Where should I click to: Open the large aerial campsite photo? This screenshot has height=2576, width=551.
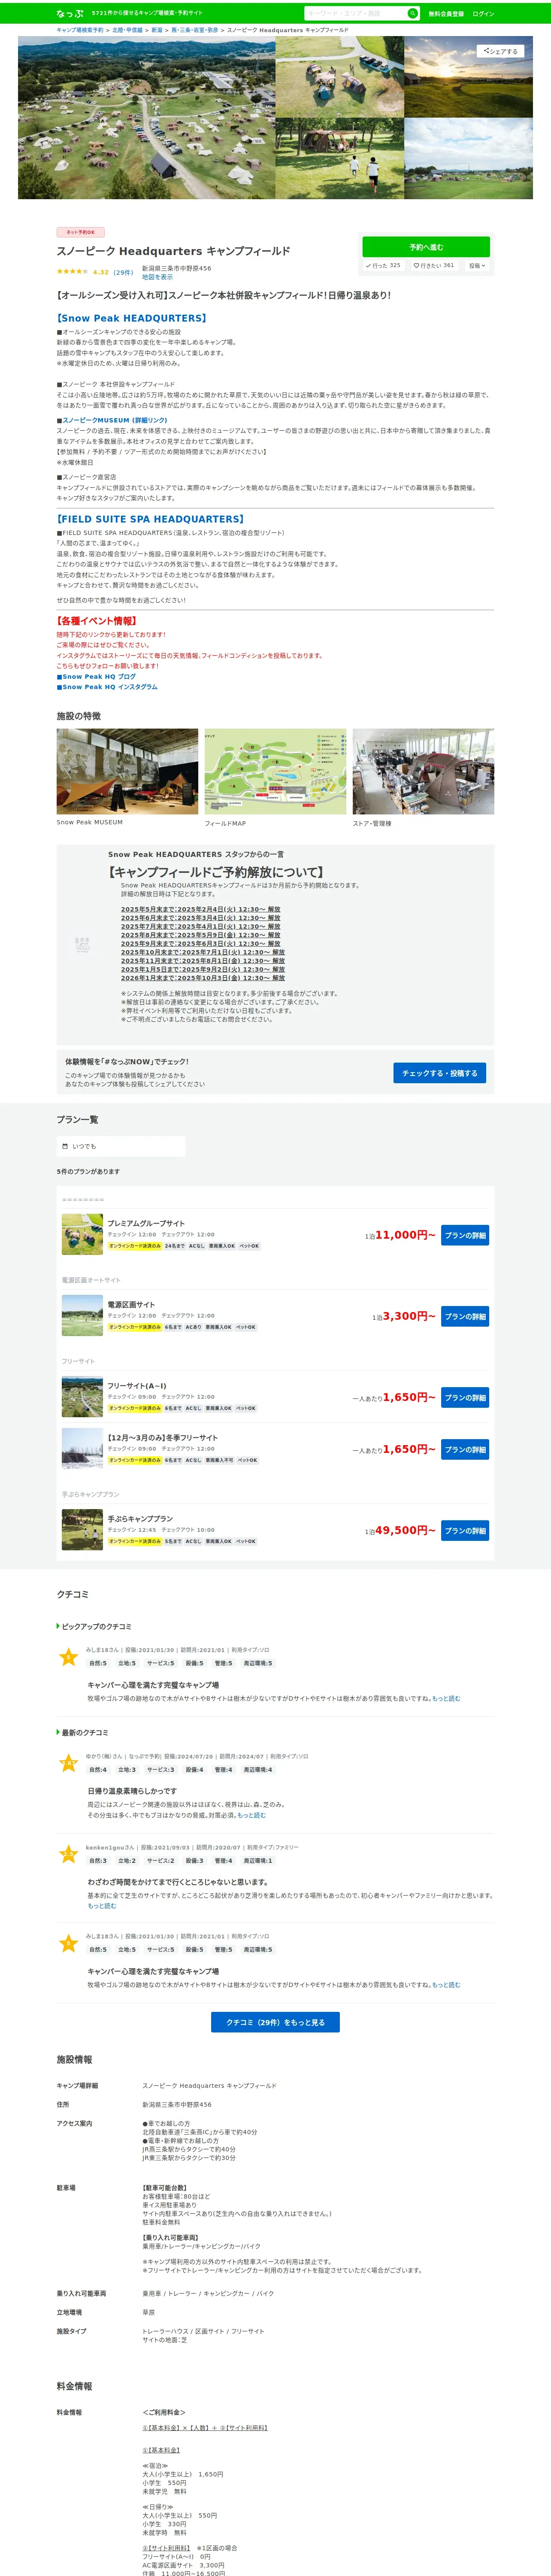tap(146, 118)
